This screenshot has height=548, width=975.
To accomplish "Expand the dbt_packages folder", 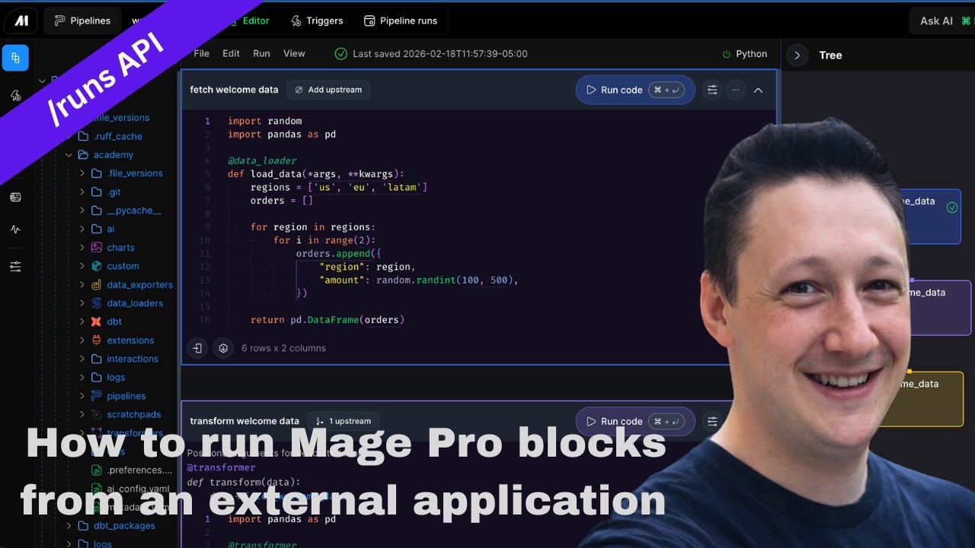I will click(x=69, y=525).
